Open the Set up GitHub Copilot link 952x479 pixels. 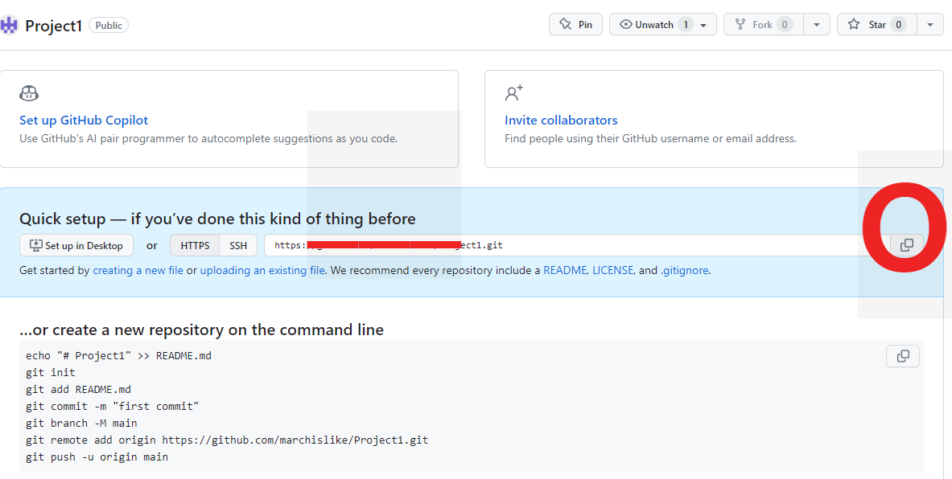coord(84,120)
